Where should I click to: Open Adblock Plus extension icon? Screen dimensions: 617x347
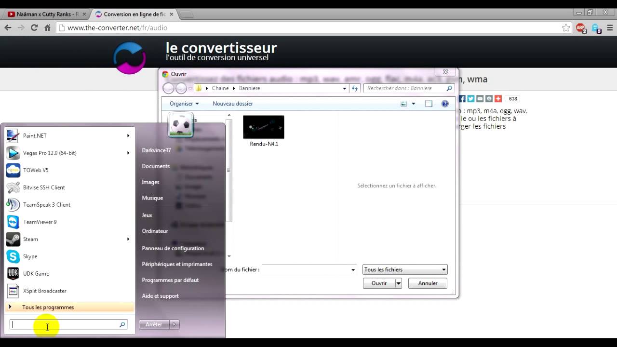pyautogui.click(x=581, y=28)
